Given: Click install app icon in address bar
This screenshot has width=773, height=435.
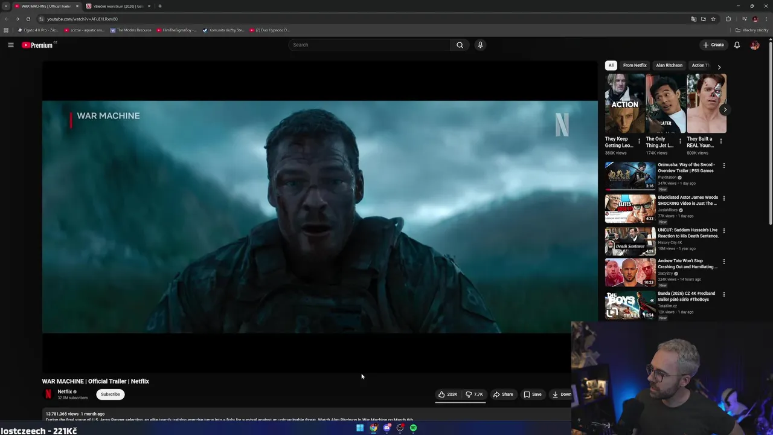Looking at the screenshot, I should (704, 19).
